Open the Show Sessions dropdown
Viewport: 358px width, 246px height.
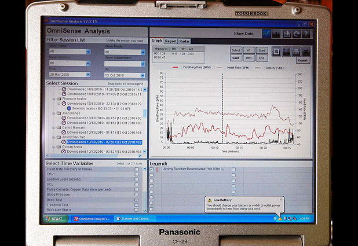click(88, 64)
